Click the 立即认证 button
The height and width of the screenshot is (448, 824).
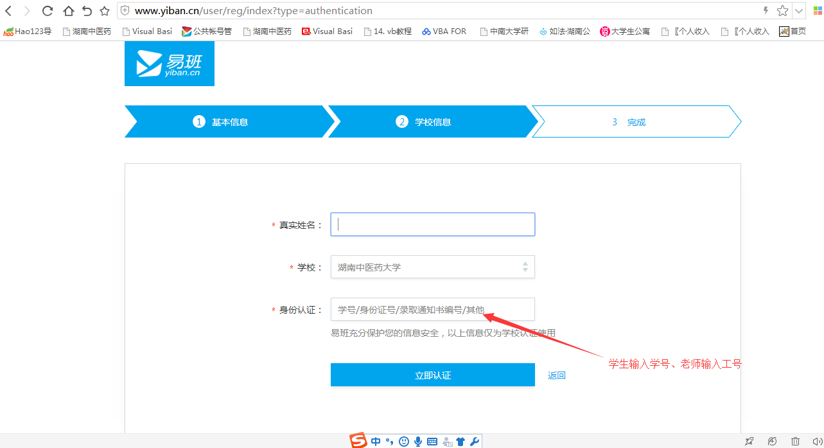click(432, 375)
